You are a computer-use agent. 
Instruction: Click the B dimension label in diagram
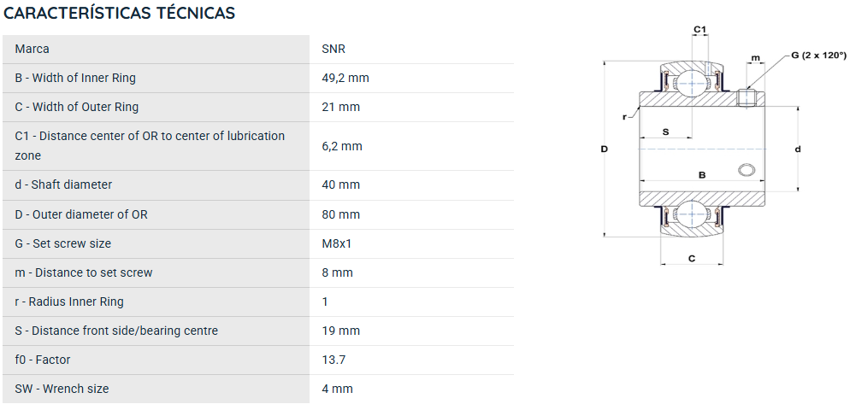(x=702, y=175)
